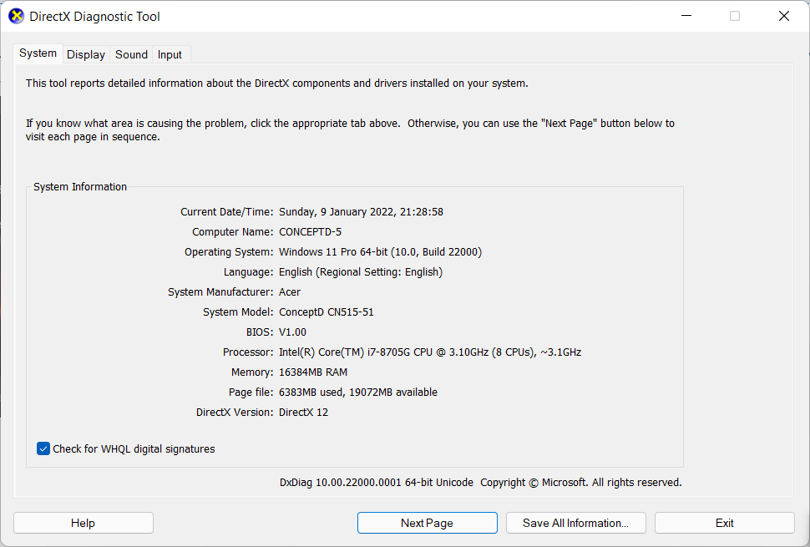Click the disabled maximize button

[x=734, y=16]
